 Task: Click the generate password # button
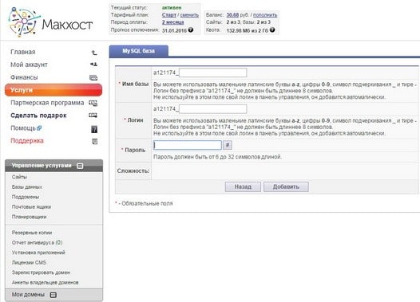[x=228, y=145]
